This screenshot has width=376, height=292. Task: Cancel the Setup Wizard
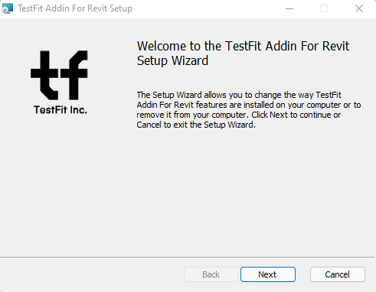coord(338,274)
